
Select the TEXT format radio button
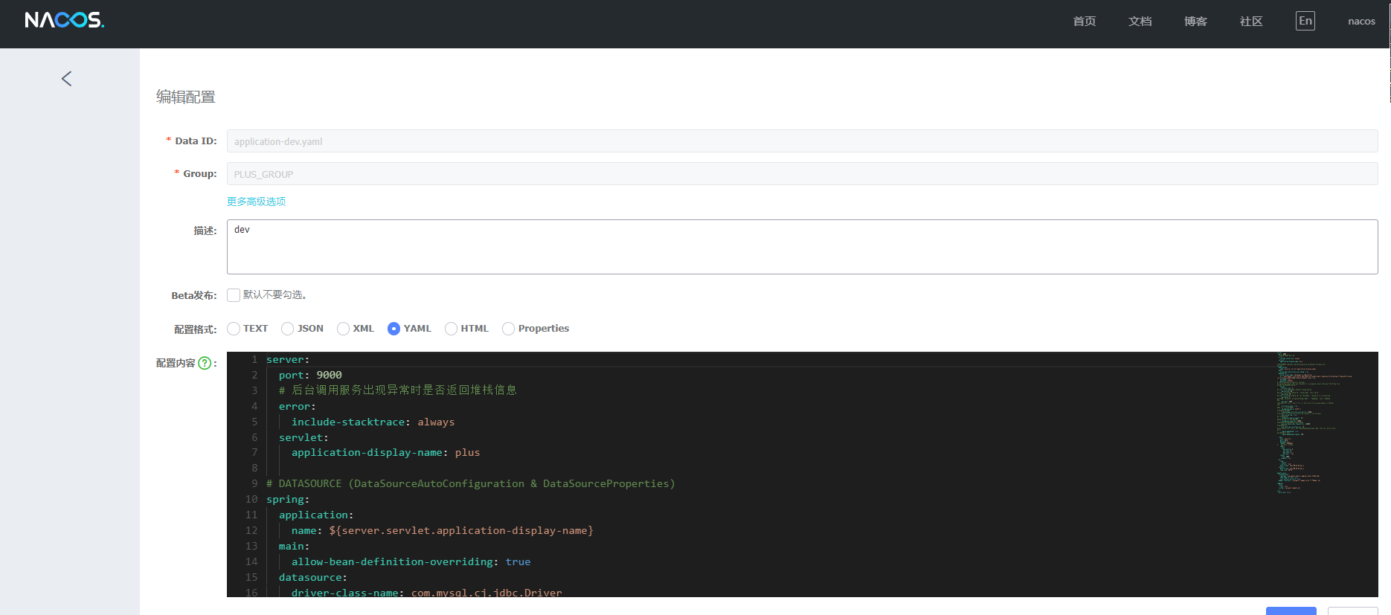(x=234, y=329)
